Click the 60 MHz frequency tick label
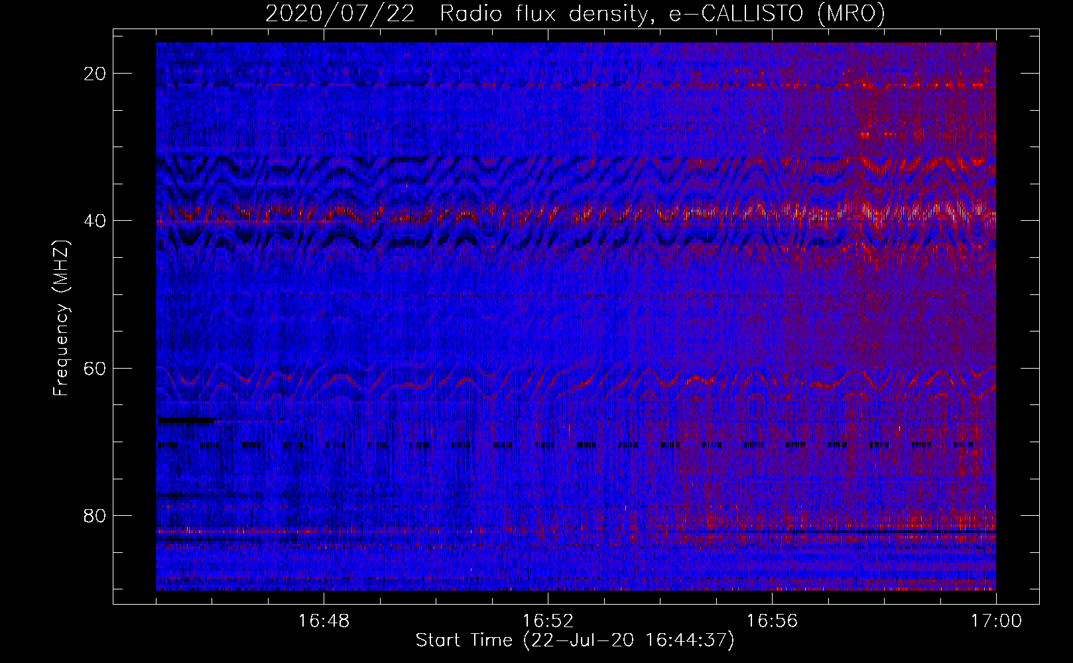The image size is (1073, 663). coord(95,368)
